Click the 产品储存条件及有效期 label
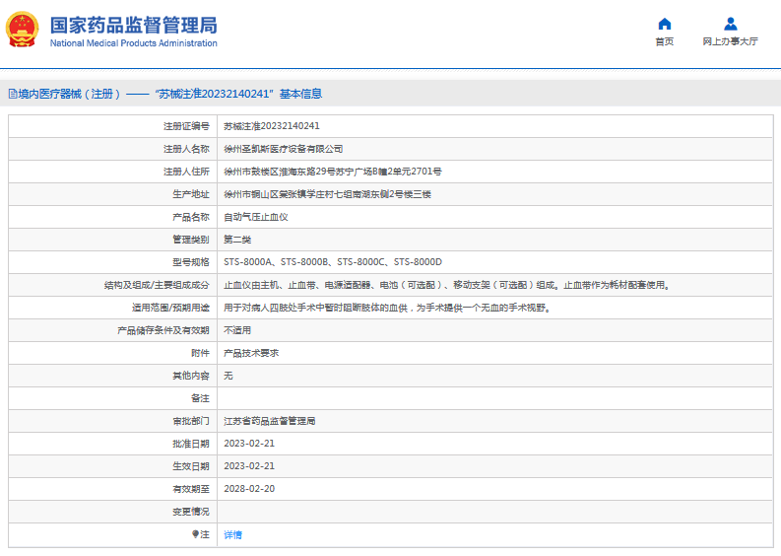 click(163, 330)
